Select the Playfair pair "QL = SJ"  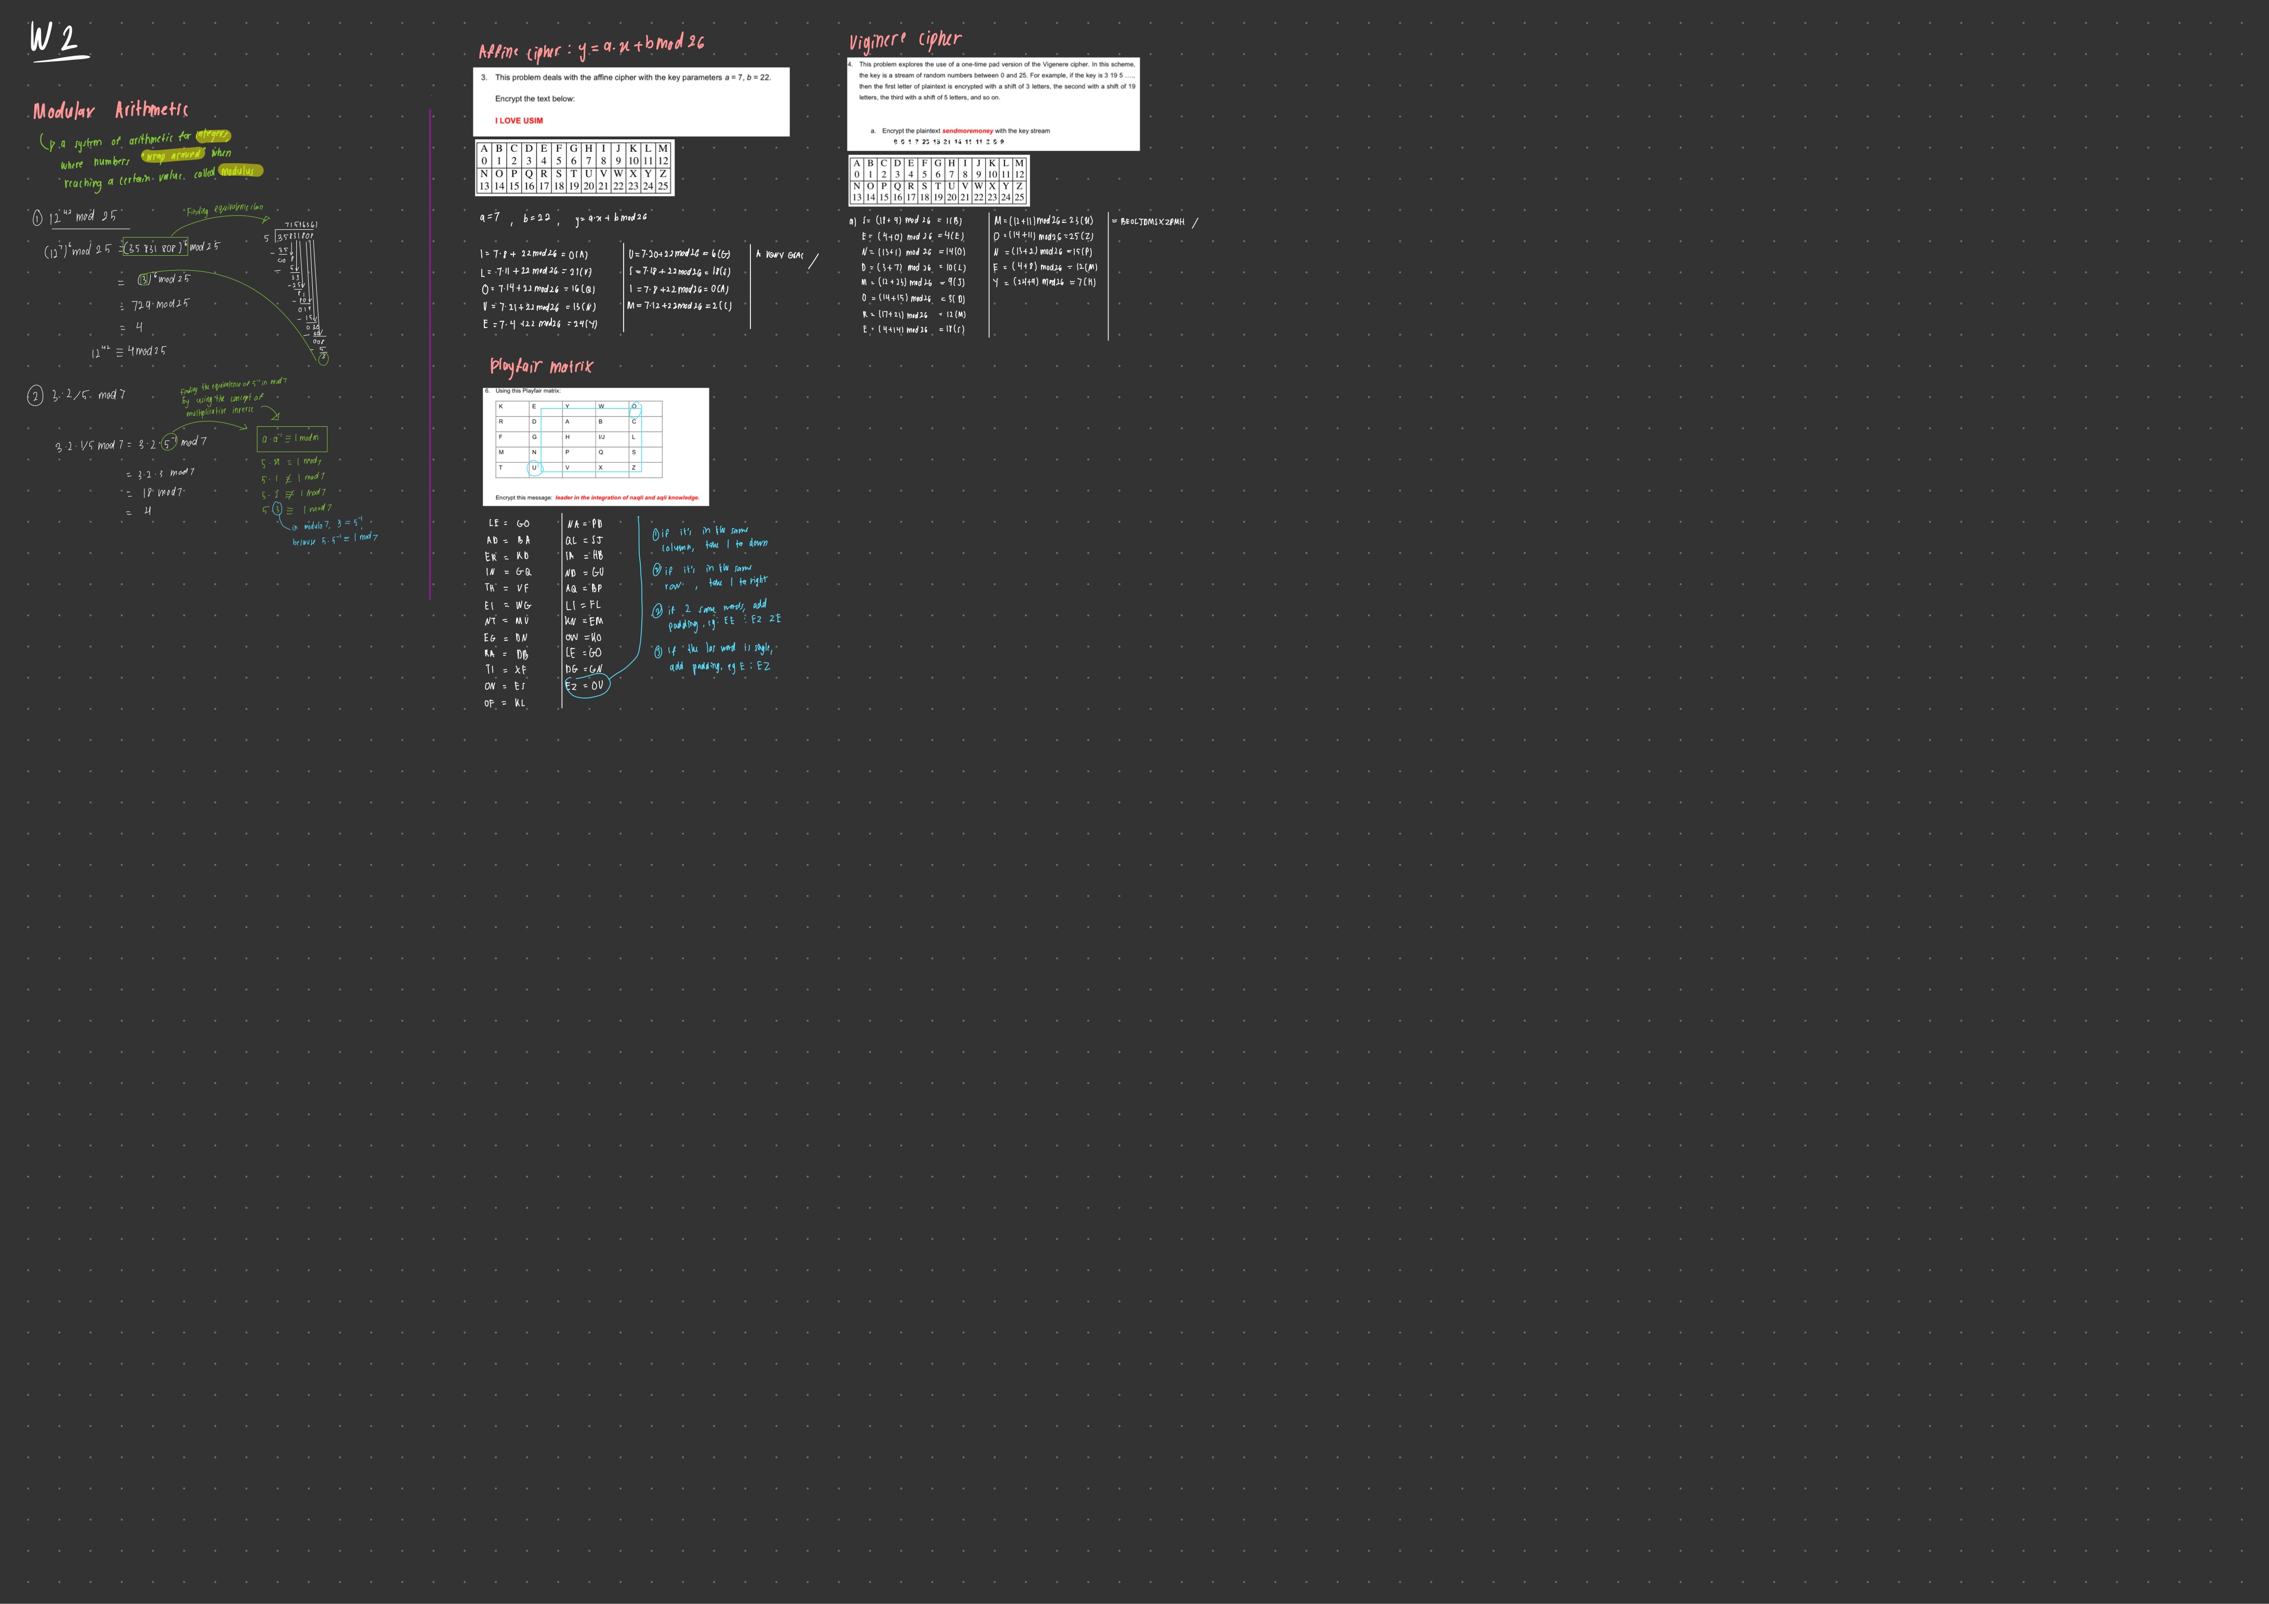click(584, 541)
